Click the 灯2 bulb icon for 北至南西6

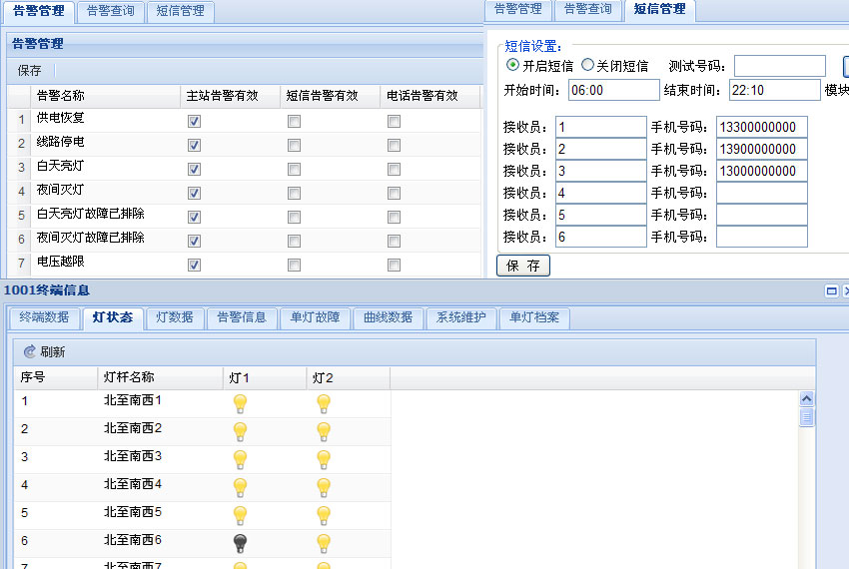pyautogui.click(x=324, y=543)
